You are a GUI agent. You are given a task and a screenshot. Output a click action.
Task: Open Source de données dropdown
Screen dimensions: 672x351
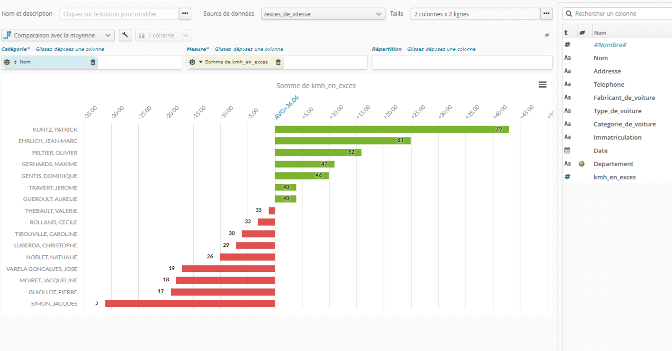point(323,14)
